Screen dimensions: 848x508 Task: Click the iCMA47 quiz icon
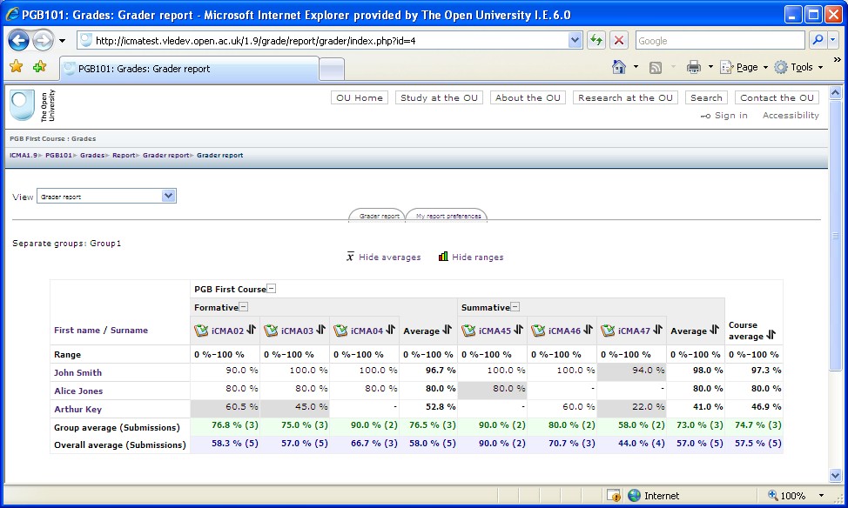point(608,331)
